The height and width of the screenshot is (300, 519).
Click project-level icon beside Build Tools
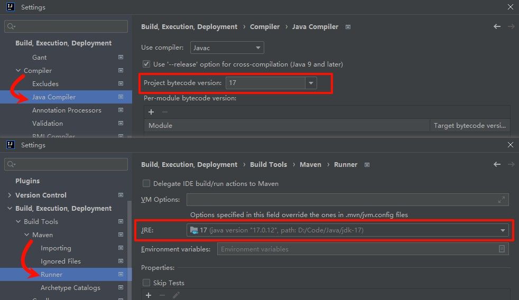pos(121,222)
